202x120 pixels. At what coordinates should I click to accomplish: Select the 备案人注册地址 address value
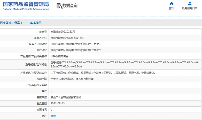[76, 44]
